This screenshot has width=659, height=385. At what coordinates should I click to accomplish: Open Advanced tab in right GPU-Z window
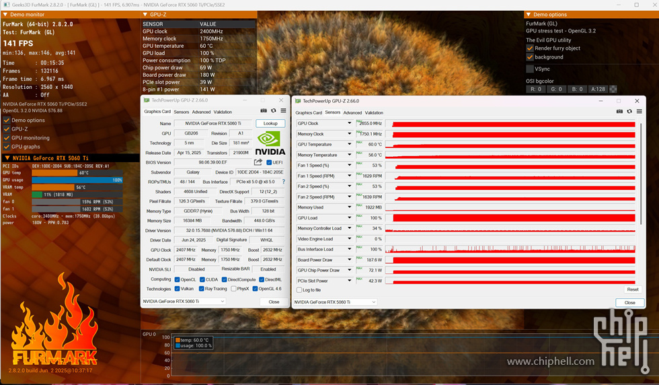pyautogui.click(x=352, y=113)
